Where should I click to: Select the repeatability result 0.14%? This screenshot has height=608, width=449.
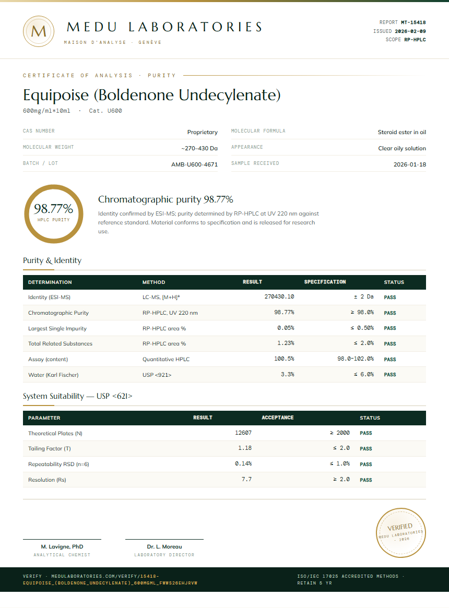click(243, 464)
